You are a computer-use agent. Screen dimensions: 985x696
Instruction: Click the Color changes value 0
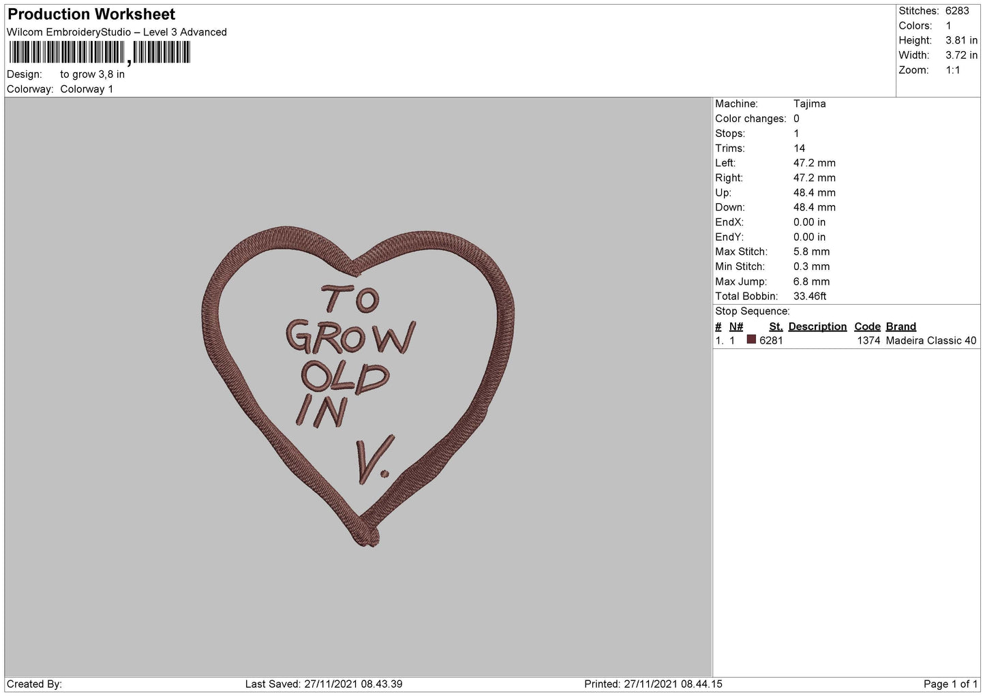(796, 119)
